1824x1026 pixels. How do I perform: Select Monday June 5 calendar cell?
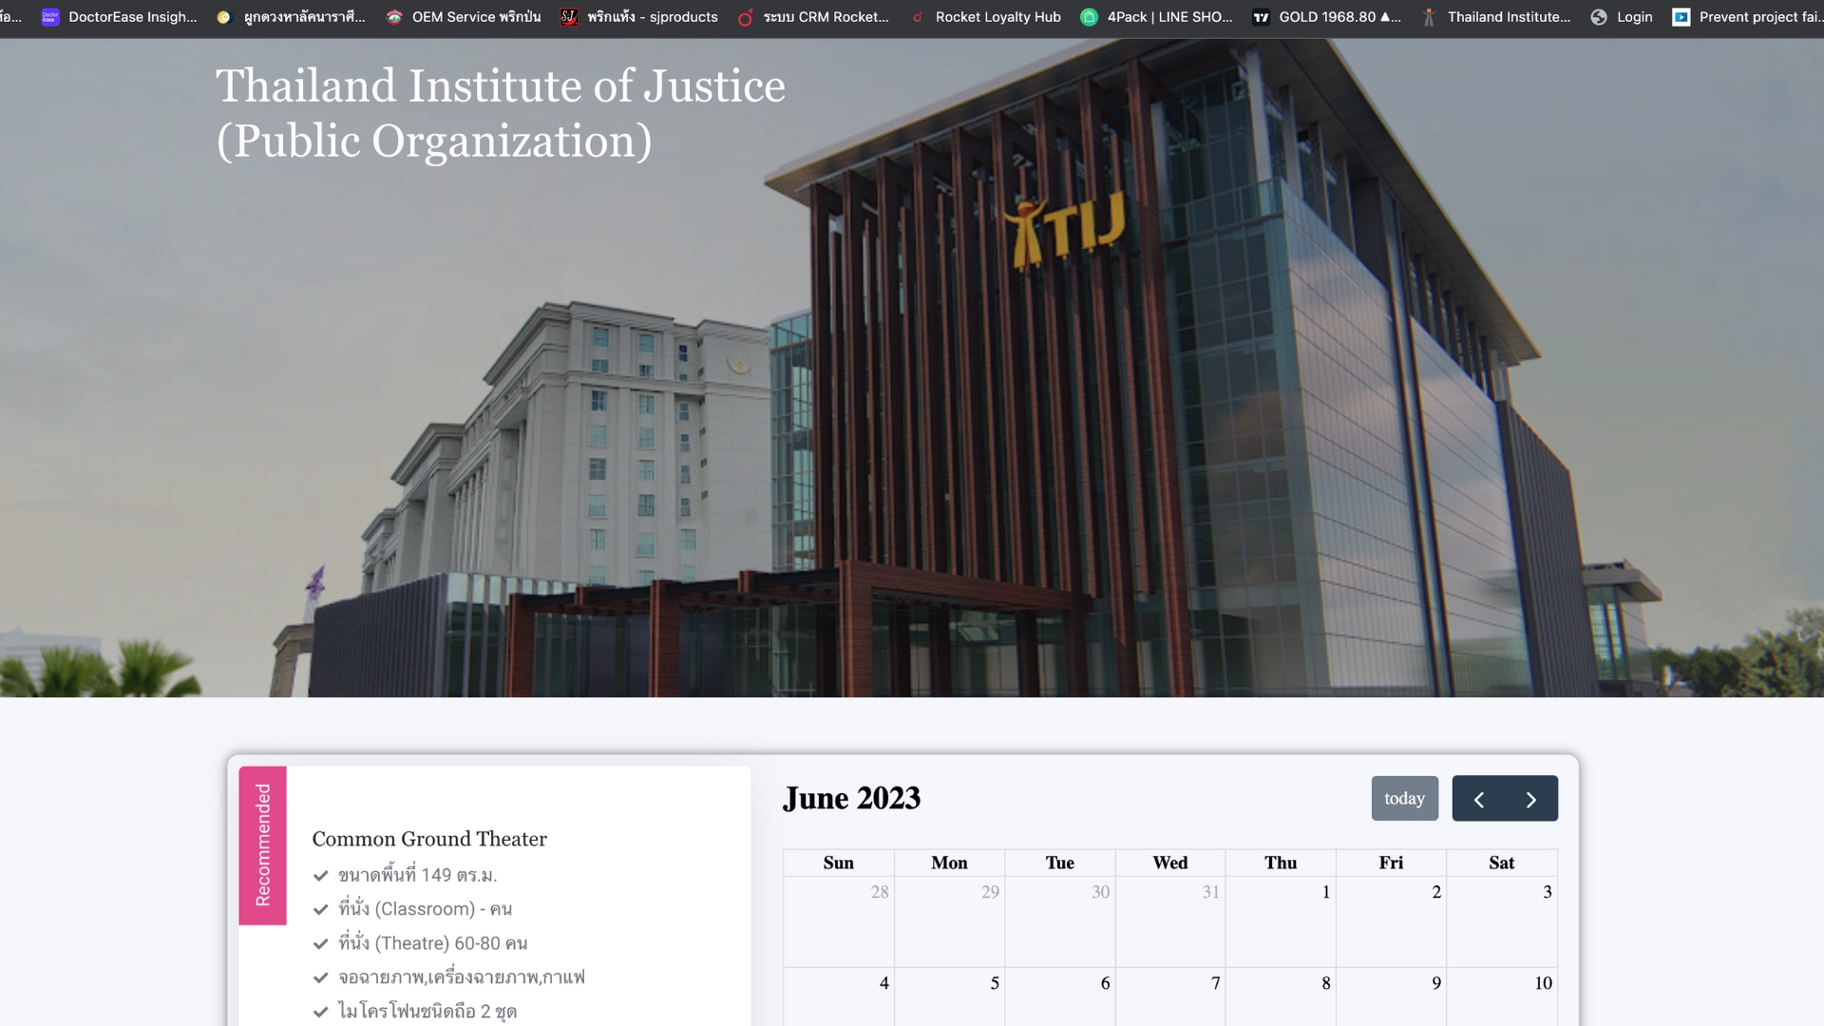(x=949, y=997)
